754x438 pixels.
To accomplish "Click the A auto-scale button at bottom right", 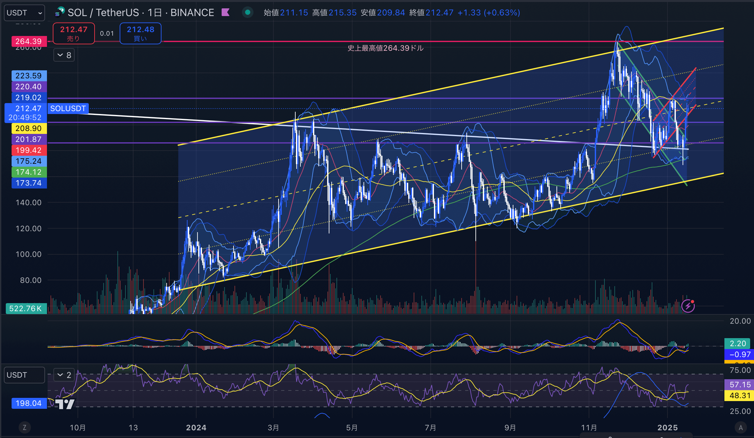I will pos(740,427).
